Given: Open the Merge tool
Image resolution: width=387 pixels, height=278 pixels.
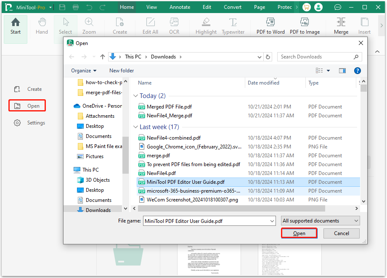Looking at the screenshot, I should click(x=341, y=26).
